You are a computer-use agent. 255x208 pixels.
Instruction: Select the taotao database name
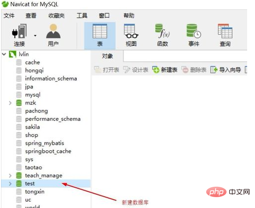coord(33,168)
